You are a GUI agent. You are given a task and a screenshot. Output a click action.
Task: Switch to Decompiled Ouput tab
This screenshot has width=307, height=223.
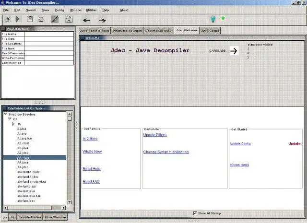pos(159,31)
